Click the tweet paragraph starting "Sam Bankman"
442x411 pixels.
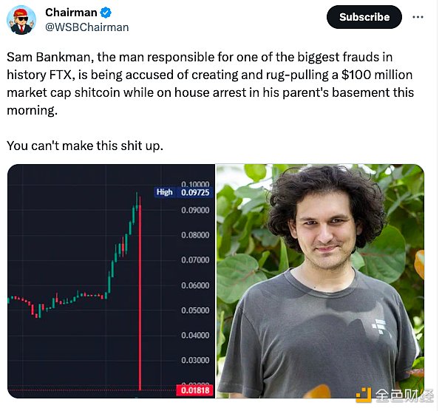(211, 84)
